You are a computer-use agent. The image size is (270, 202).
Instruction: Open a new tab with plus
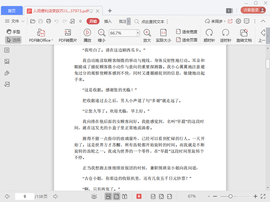pyautogui.click(x=110, y=11)
